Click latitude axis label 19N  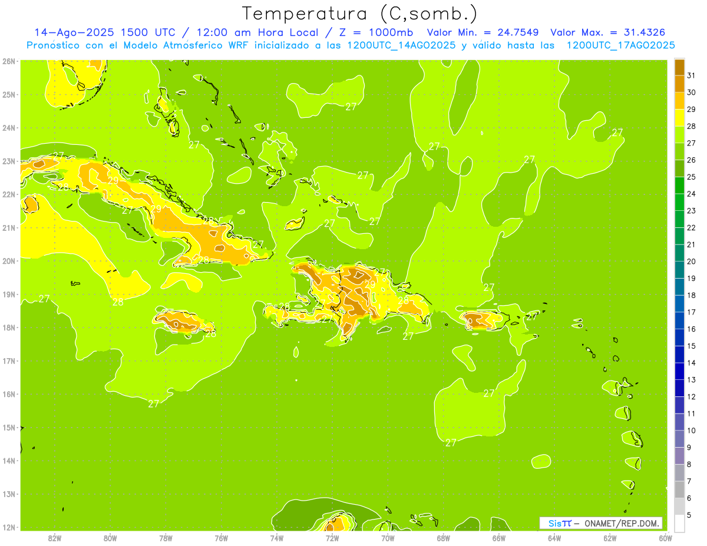point(8,294)
